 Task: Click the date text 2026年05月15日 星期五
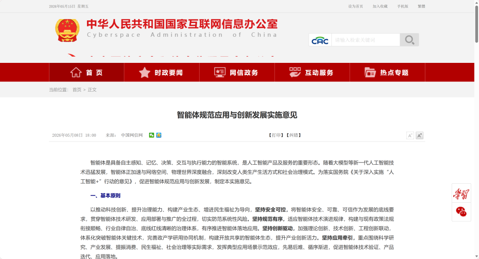(69, 6)
